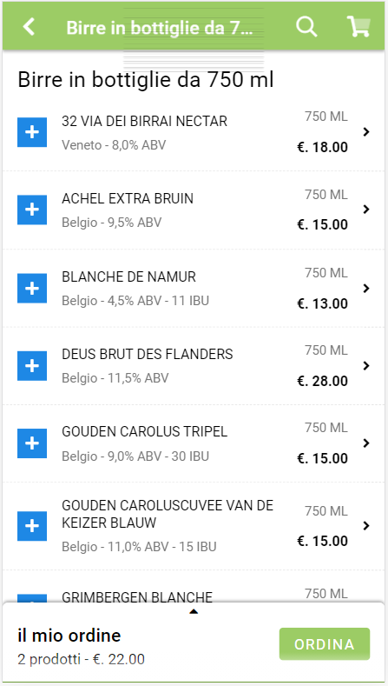Open details chevron for Blanche de Namur
Viewport: 388px width, 686px height.
[366, 288]
